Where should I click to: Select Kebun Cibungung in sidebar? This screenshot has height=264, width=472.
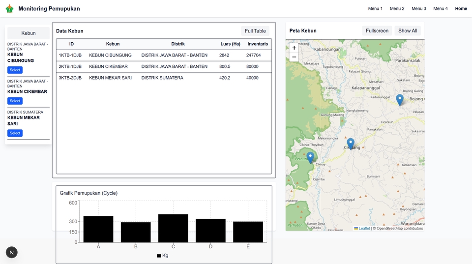point(15,70)
